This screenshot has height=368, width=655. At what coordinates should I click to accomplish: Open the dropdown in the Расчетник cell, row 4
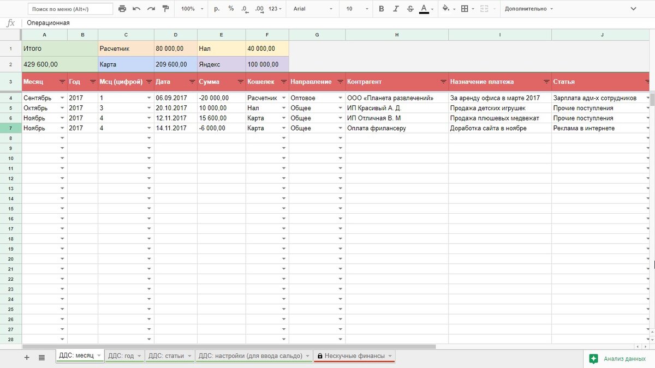point(283,98)
